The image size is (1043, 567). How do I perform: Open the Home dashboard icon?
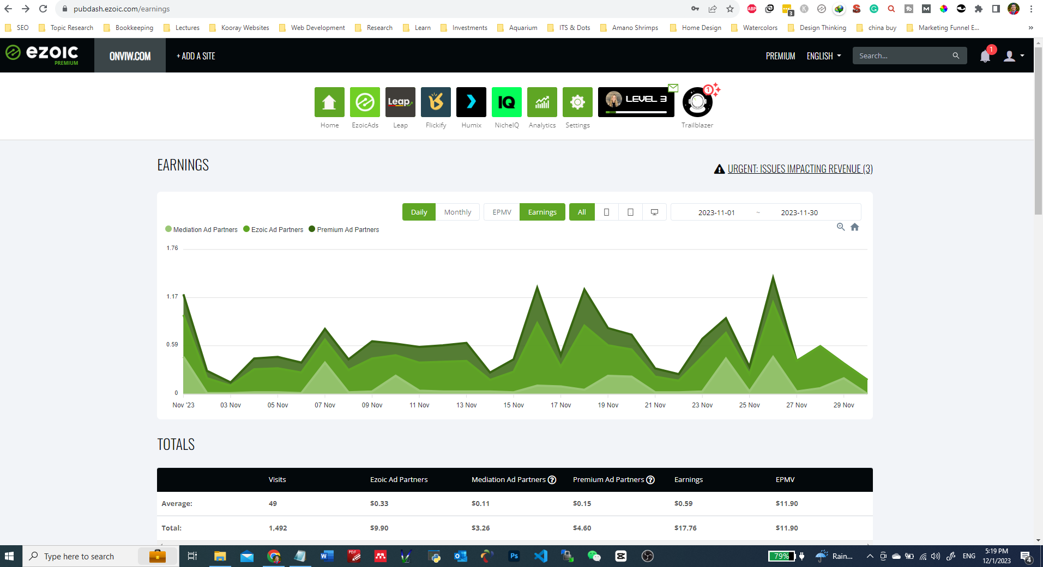pyautogui.click(x=329, y=102)
